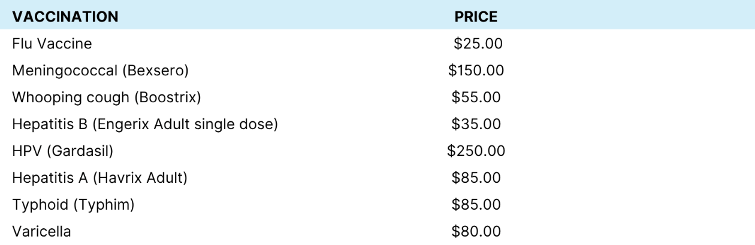Select the Typhoid (Typhim) entry

[x=73, y=205]
